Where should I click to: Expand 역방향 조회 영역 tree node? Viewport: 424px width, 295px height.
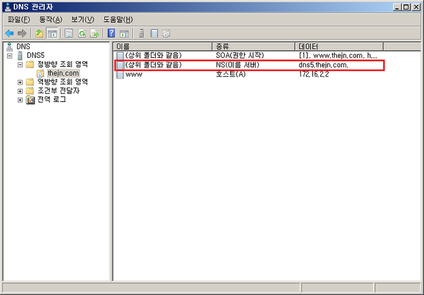tap(20, 82)
